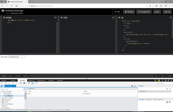This screenshot has width=173, height=112.
Task: Expand the JS panel dropdown arrow
Action: [x=170, y=18]
